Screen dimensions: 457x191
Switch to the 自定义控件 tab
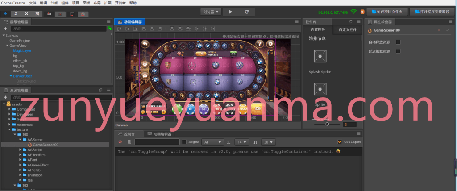click(347, 29)
